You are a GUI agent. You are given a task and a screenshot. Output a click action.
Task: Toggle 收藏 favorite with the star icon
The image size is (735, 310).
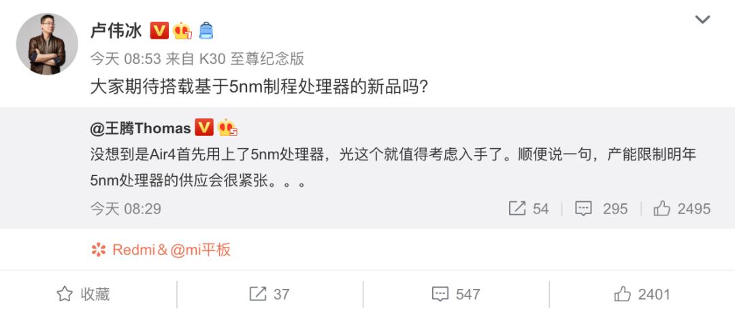[83, 294]
